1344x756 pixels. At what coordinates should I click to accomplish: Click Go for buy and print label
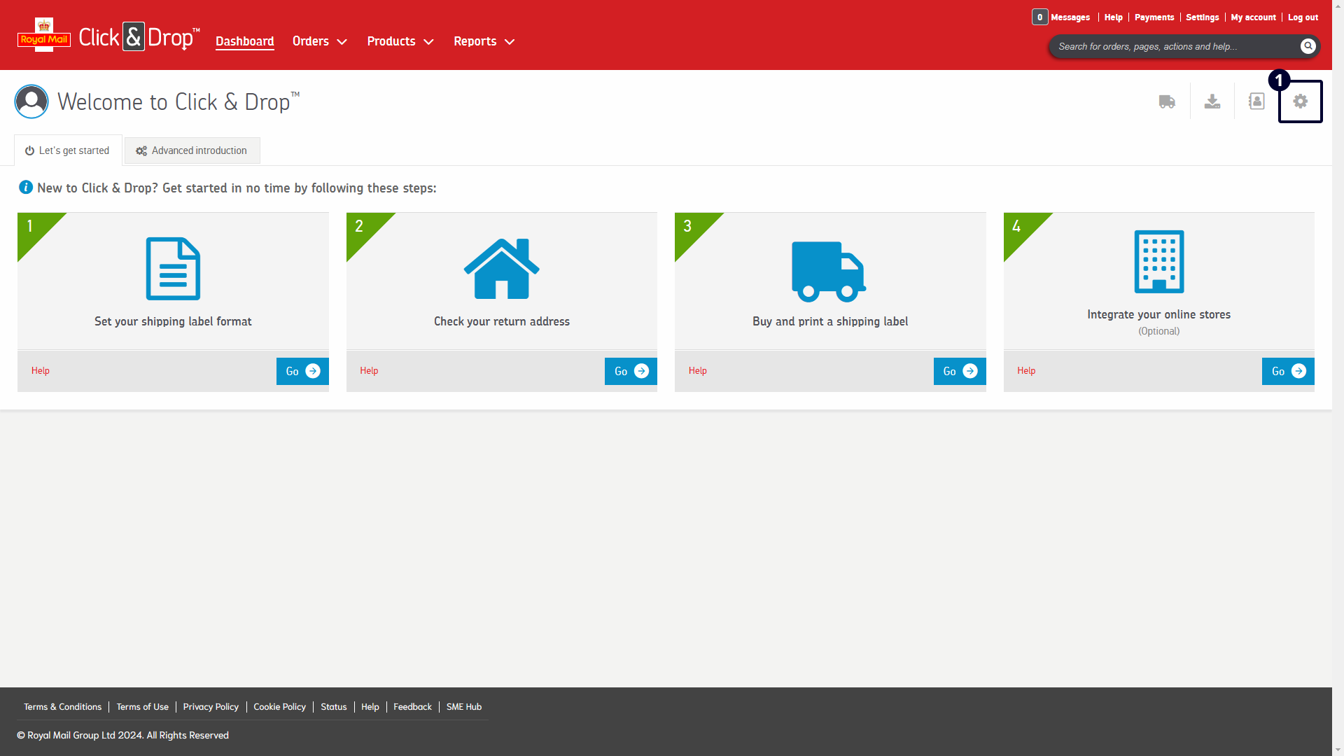(x=960, y=371)
